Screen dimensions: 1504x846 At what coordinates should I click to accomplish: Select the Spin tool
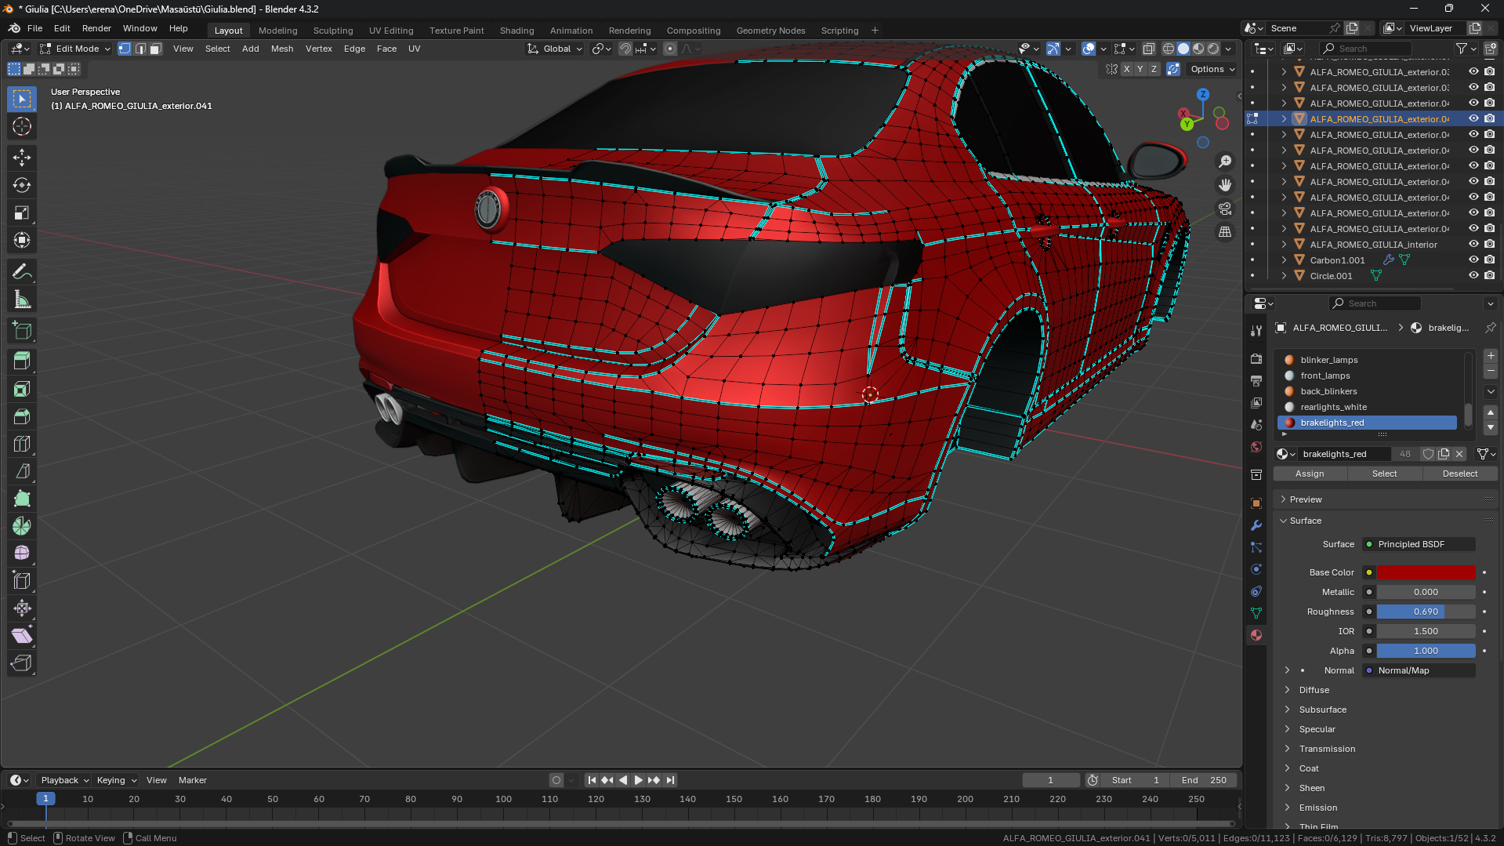click(22, 526)
